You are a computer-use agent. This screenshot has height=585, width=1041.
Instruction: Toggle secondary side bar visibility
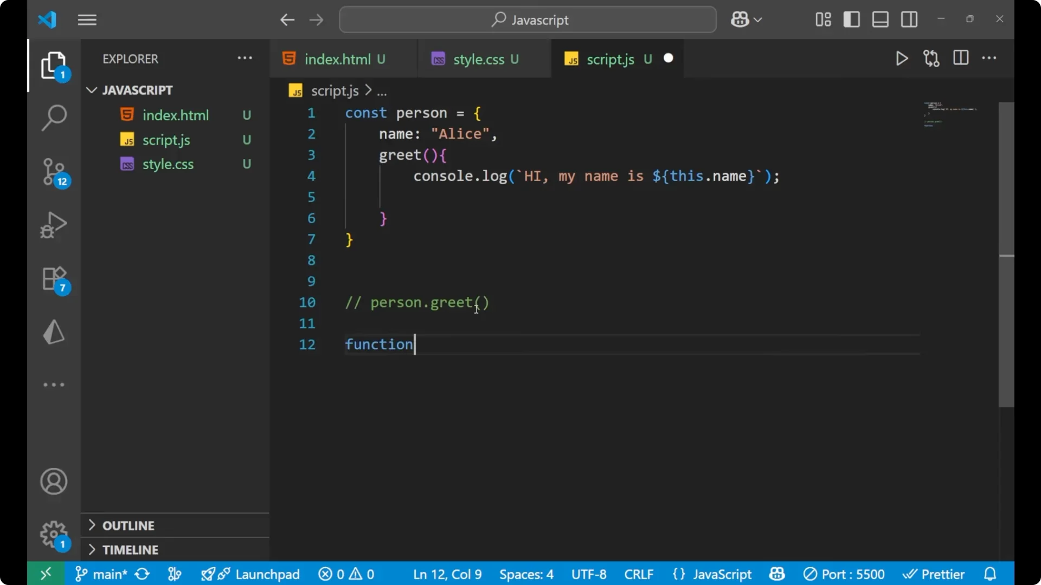point(909,20)
